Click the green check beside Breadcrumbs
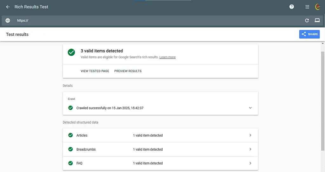The width and height of the screenshot is (325, 172). pos(70,149)
